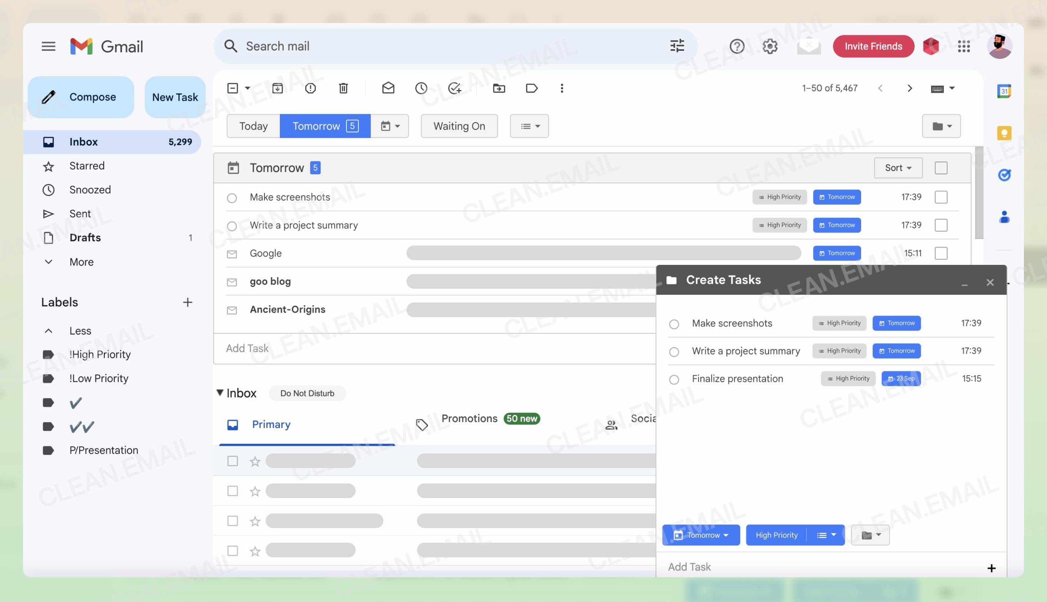
Task: Delete selected emails using the trash icon
Action: click(343, 88)
